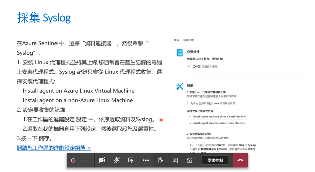Click the slide line Install agent on a non-Azure Linux Machine

[x=78, y=100]
